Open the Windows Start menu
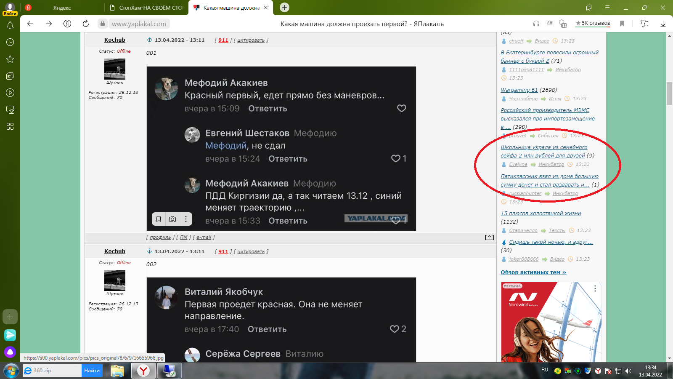The width and height of the screenshot is (673, 379). click(11, 371)
